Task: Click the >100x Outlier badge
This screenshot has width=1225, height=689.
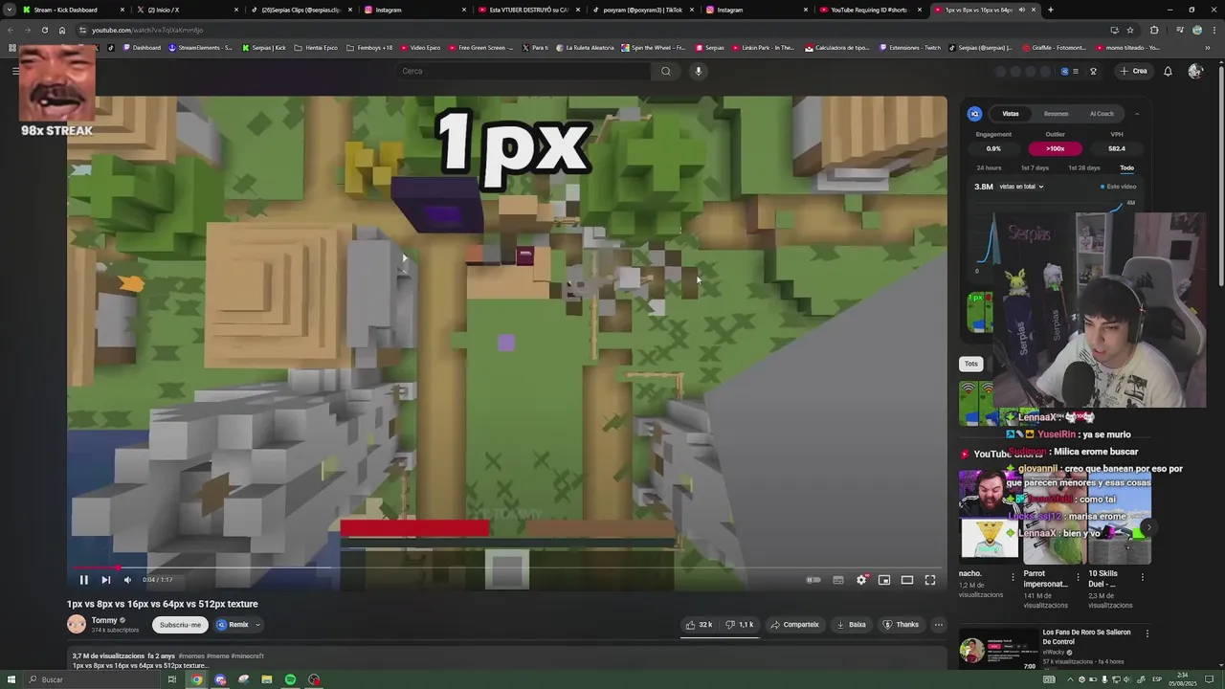Action: (x=1056, y=148)
